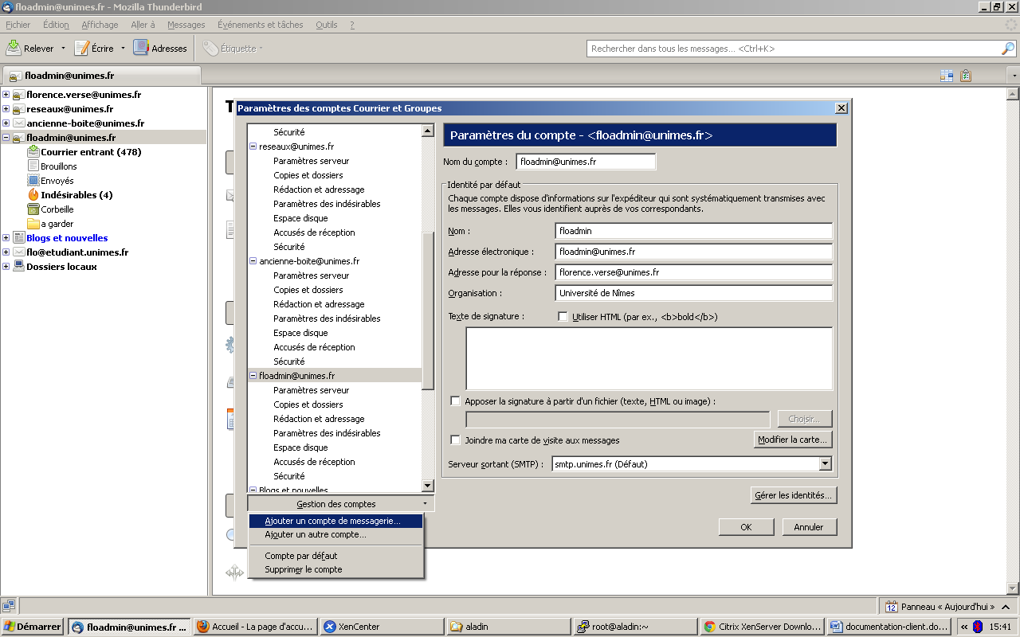This screenshot has height=637, width=1020.
Task: Click the Écrire compose icon
Action: click(x=81, y=48)
